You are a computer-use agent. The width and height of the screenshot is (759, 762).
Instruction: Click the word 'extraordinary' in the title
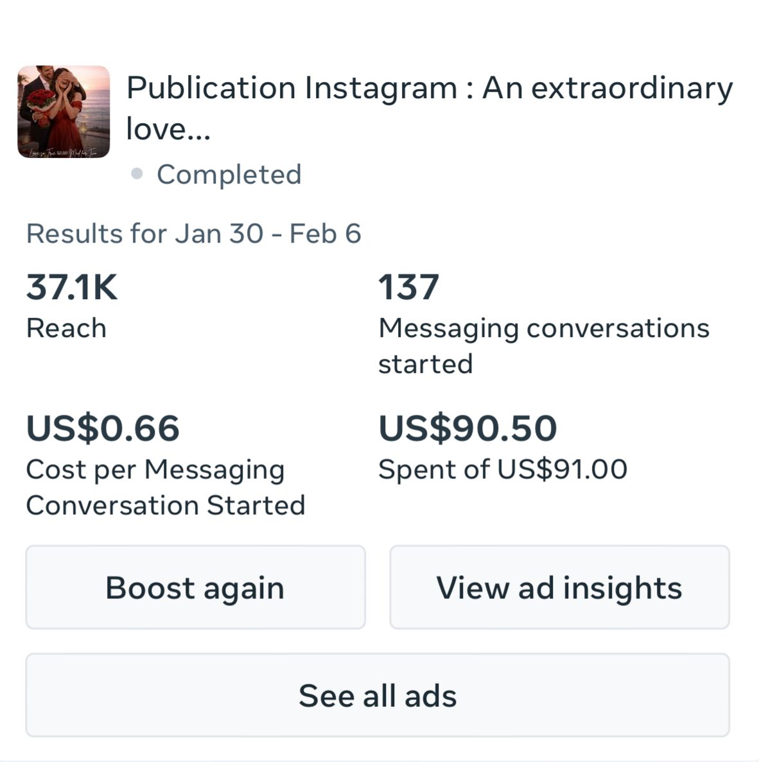click(632, 88)
